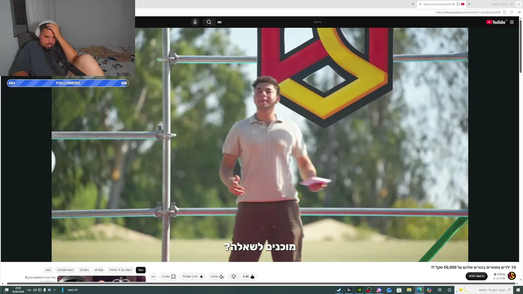The width and height of the screenshot is (523, 294).
Task: Click the followers goal progress bar
Action: (x=68, y=83)
